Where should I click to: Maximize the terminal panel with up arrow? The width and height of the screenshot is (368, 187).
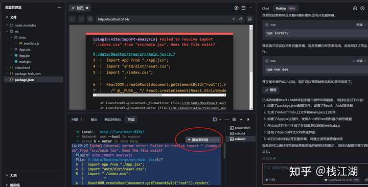coord(241,120)
